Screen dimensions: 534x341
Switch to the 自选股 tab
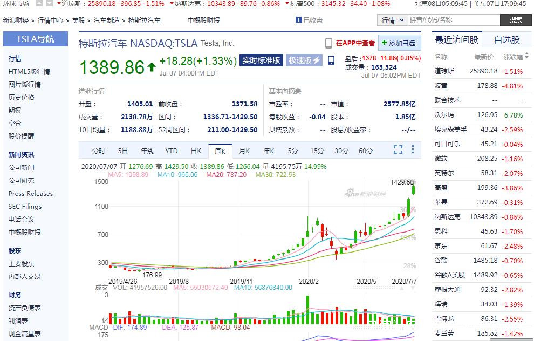click(x=506, y=40)
